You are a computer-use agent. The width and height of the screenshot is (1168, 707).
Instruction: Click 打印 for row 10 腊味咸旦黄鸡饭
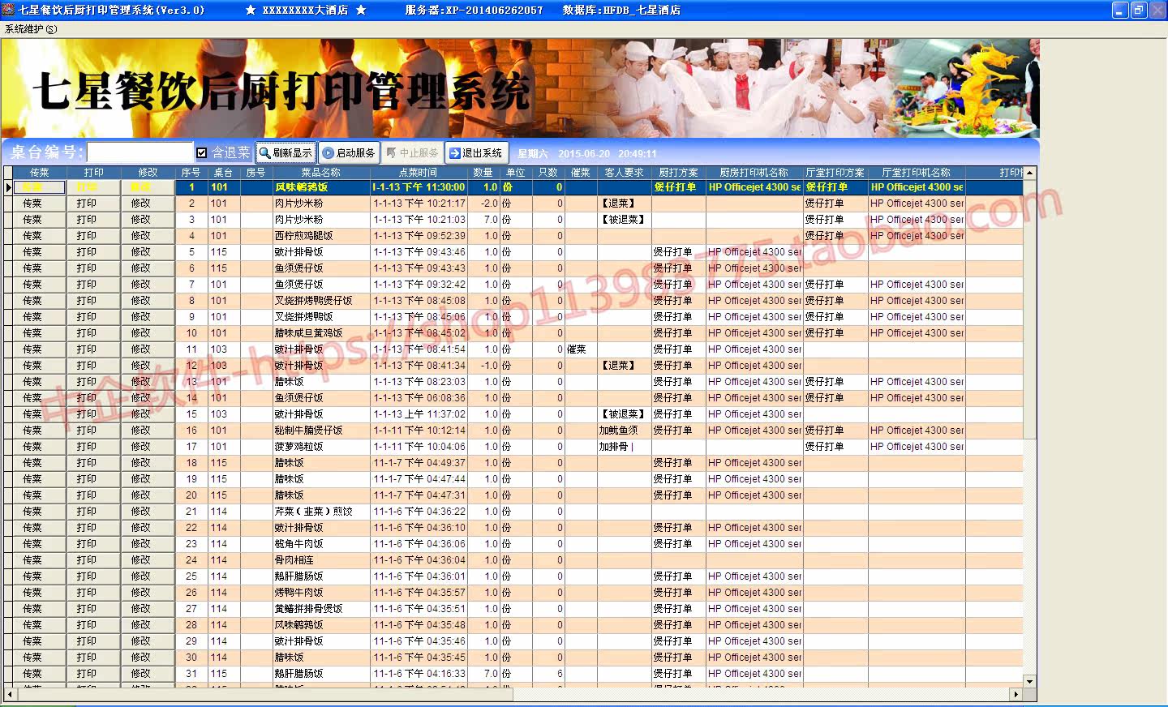[x=93, y=333]
